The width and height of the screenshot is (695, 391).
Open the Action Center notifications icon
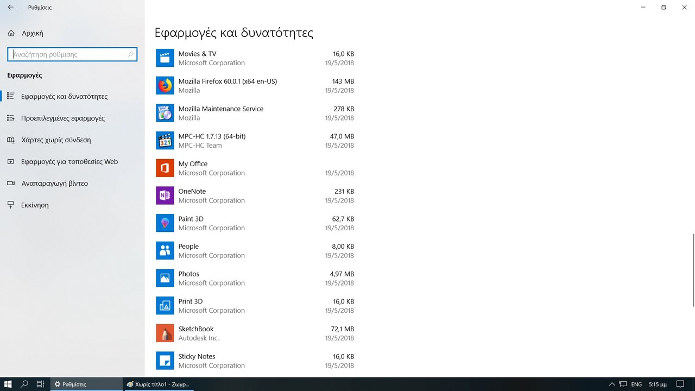point(679,384)
